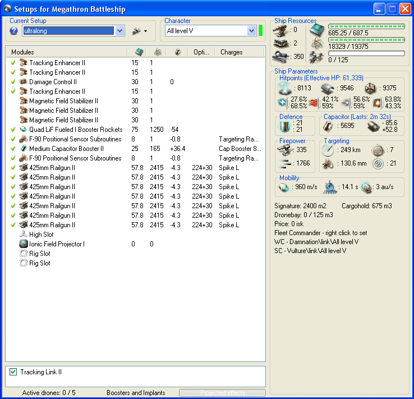Click the kinetic resistance icon
This screenshot has height=399, width=414.
pyautogui.click(x=346, y=103)
